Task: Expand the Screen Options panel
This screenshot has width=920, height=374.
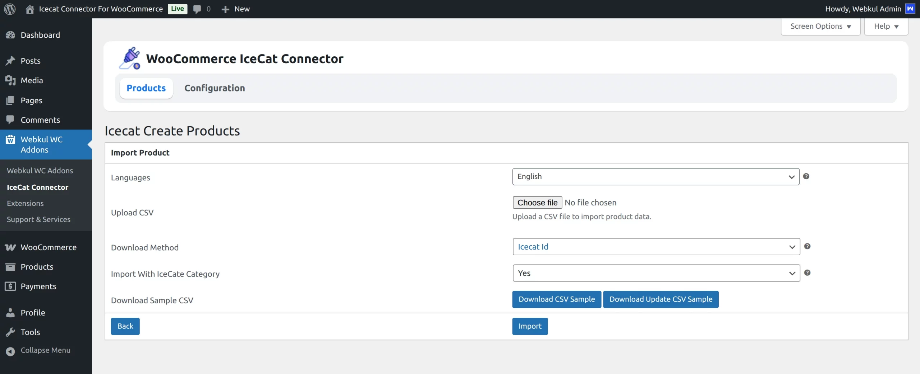Action: point(820,27)
